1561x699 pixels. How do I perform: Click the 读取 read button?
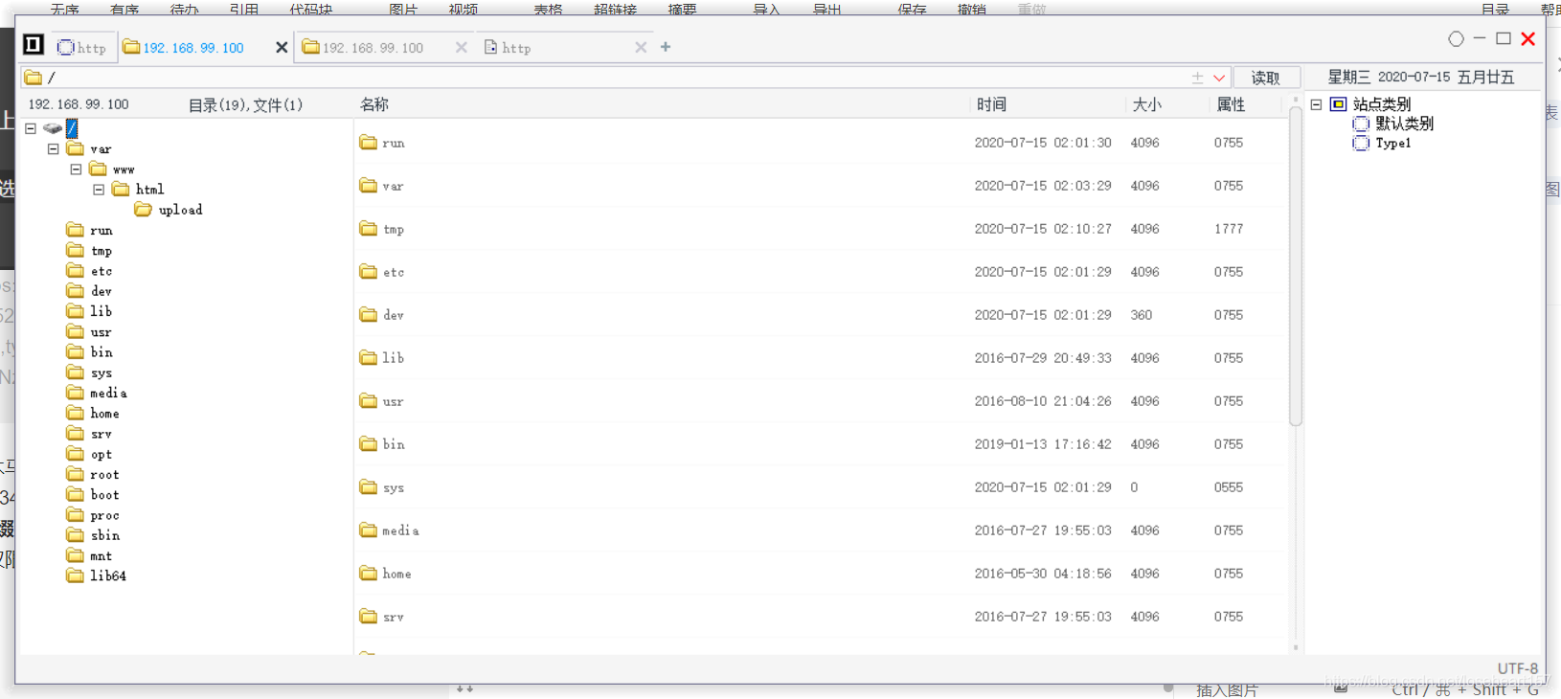tap(1266, 78)
